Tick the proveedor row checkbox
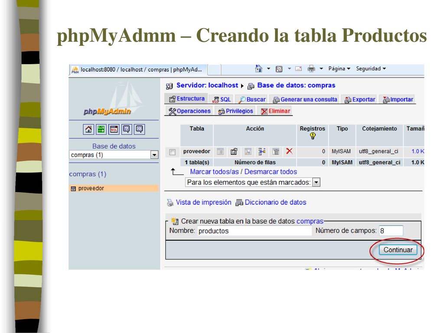The height and width of the screenshot is (333, 444). click(x=172, y=152)
